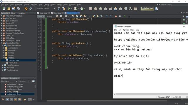
Task: Toggle the fifth Navigator filter button
Action: click(x=20, y=99)
